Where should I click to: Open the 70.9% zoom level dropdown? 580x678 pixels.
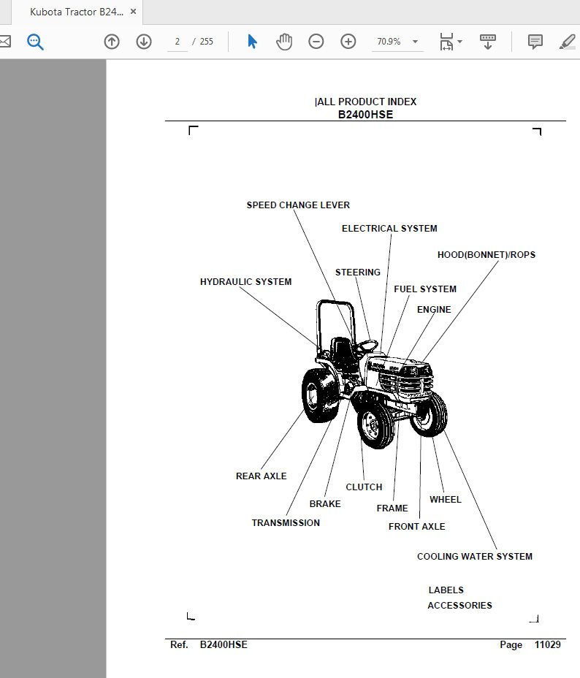coord(397,42)
